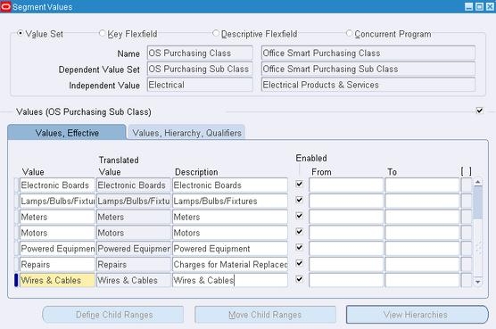The width and height of the screenshot is (496, 329).
Task: Click the record indicator beside Electronic Boards row
Action: pos(16,185)
